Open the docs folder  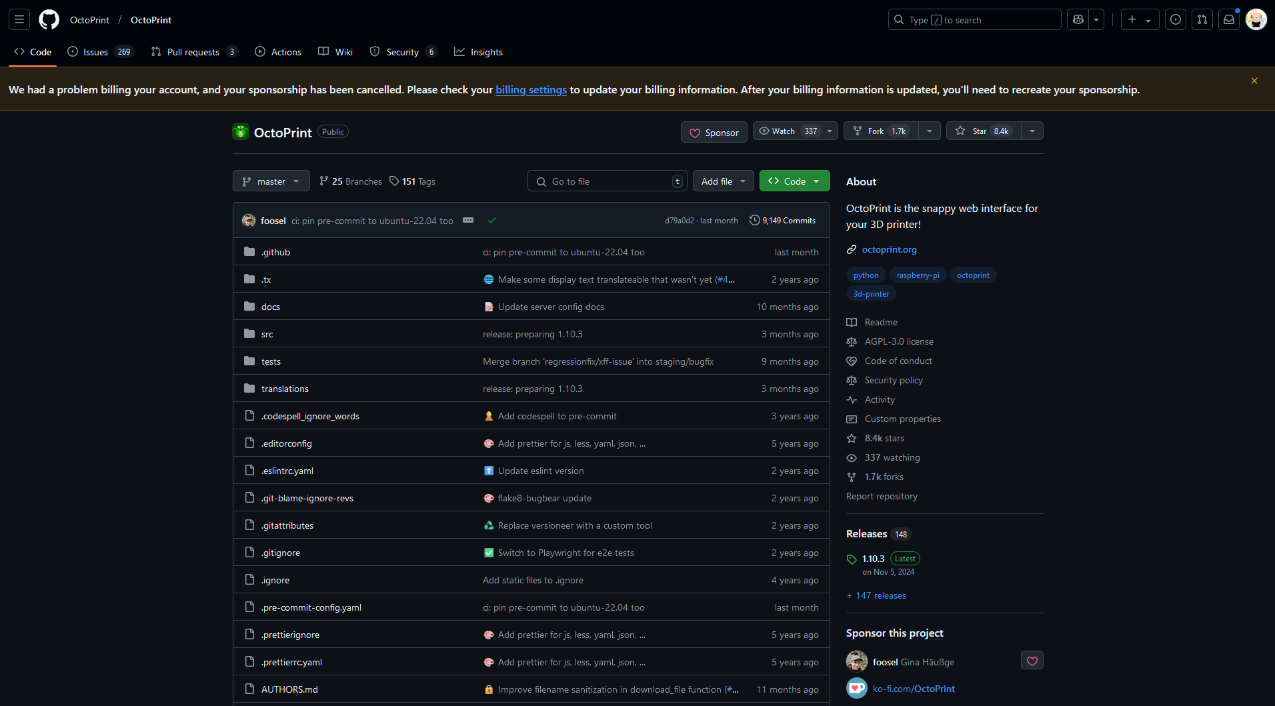click(x=271, y=307)
